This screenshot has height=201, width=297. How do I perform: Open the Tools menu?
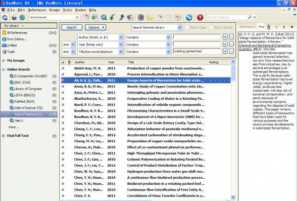[x=67, y=10]
